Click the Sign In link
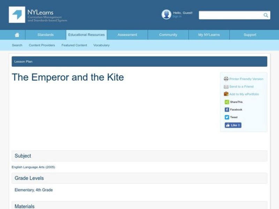279x209 pixels. tap(175, 16)
